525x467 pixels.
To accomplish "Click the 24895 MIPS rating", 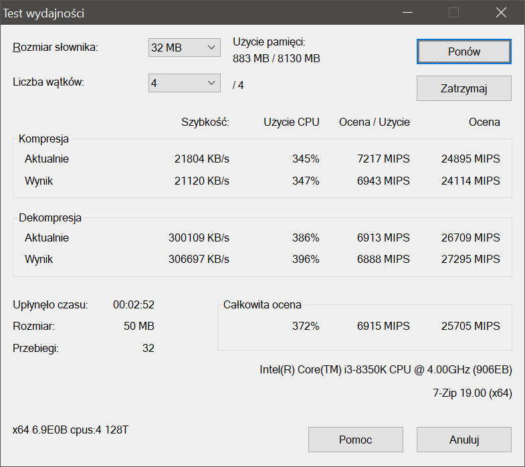I will 470,159.
